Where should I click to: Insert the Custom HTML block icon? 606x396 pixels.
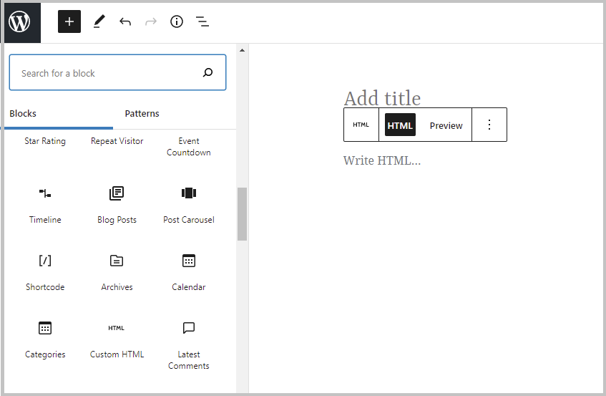tap(117, 328)
